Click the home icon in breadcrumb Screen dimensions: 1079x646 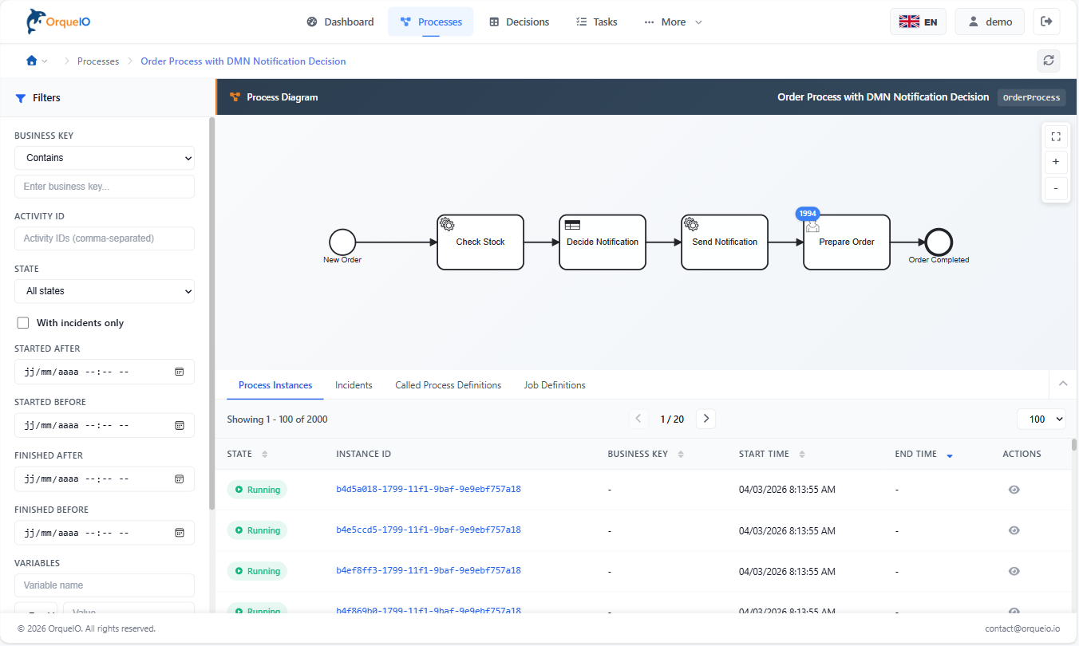point(32,61)
